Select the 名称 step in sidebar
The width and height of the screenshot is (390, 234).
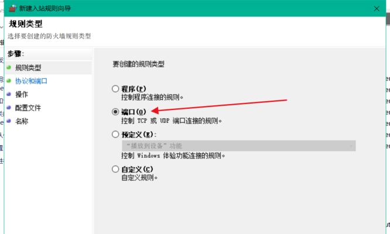click(x=22, y=121)
